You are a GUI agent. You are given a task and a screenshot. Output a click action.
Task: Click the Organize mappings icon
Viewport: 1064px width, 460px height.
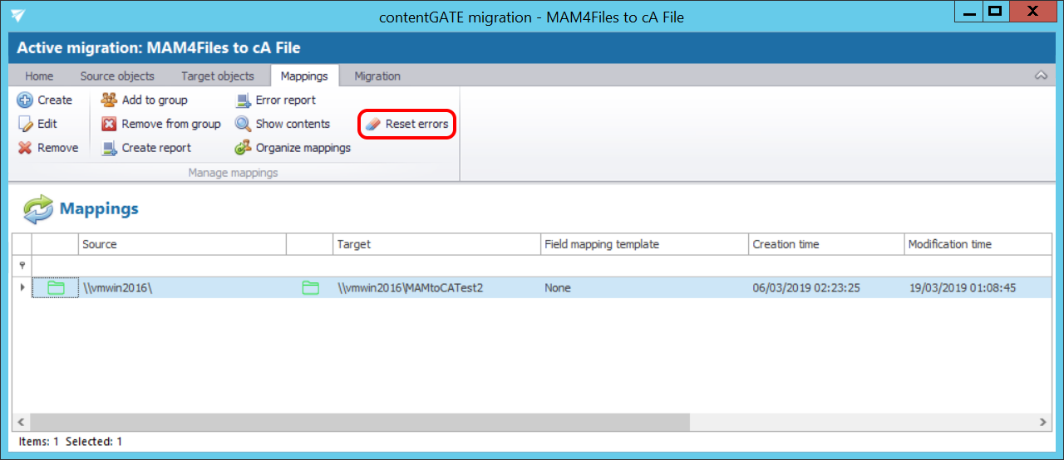coord(243,148)
